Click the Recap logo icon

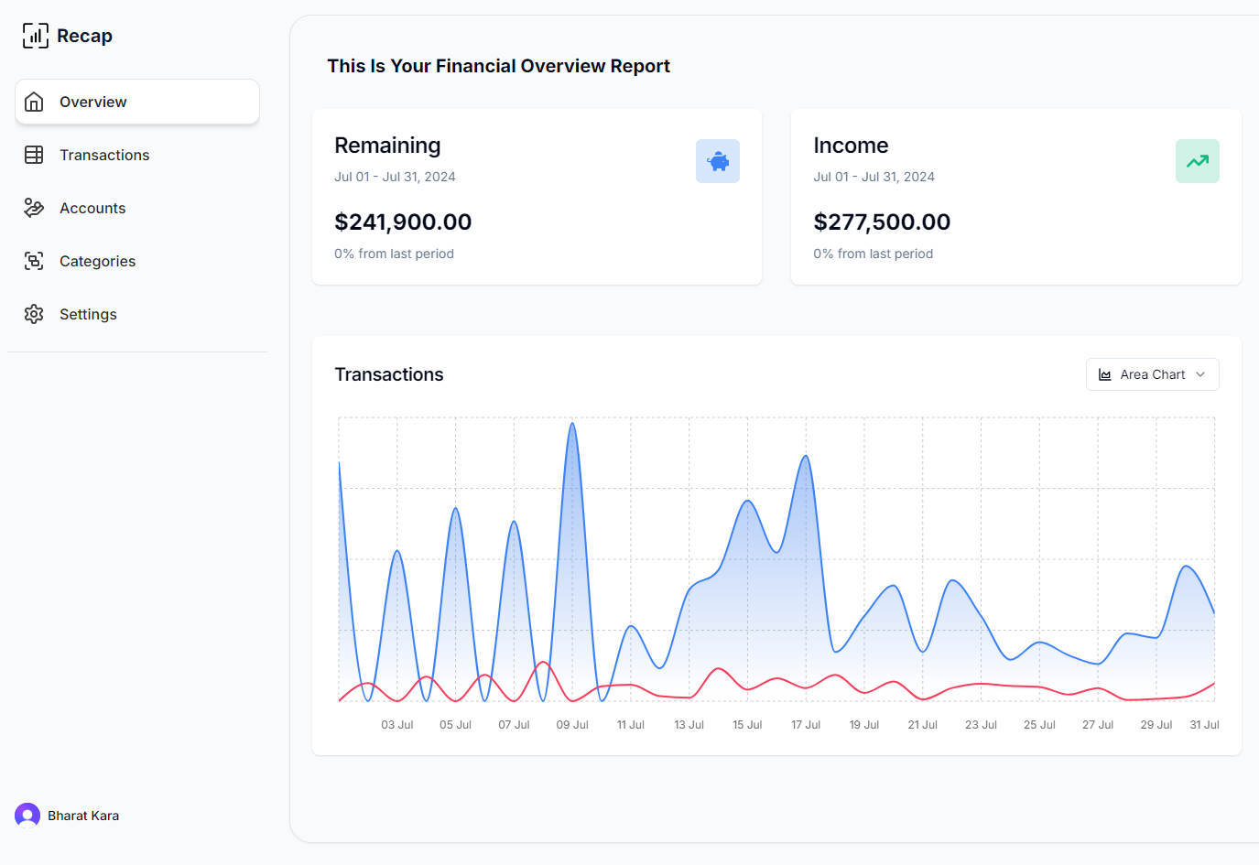(35, 36)
